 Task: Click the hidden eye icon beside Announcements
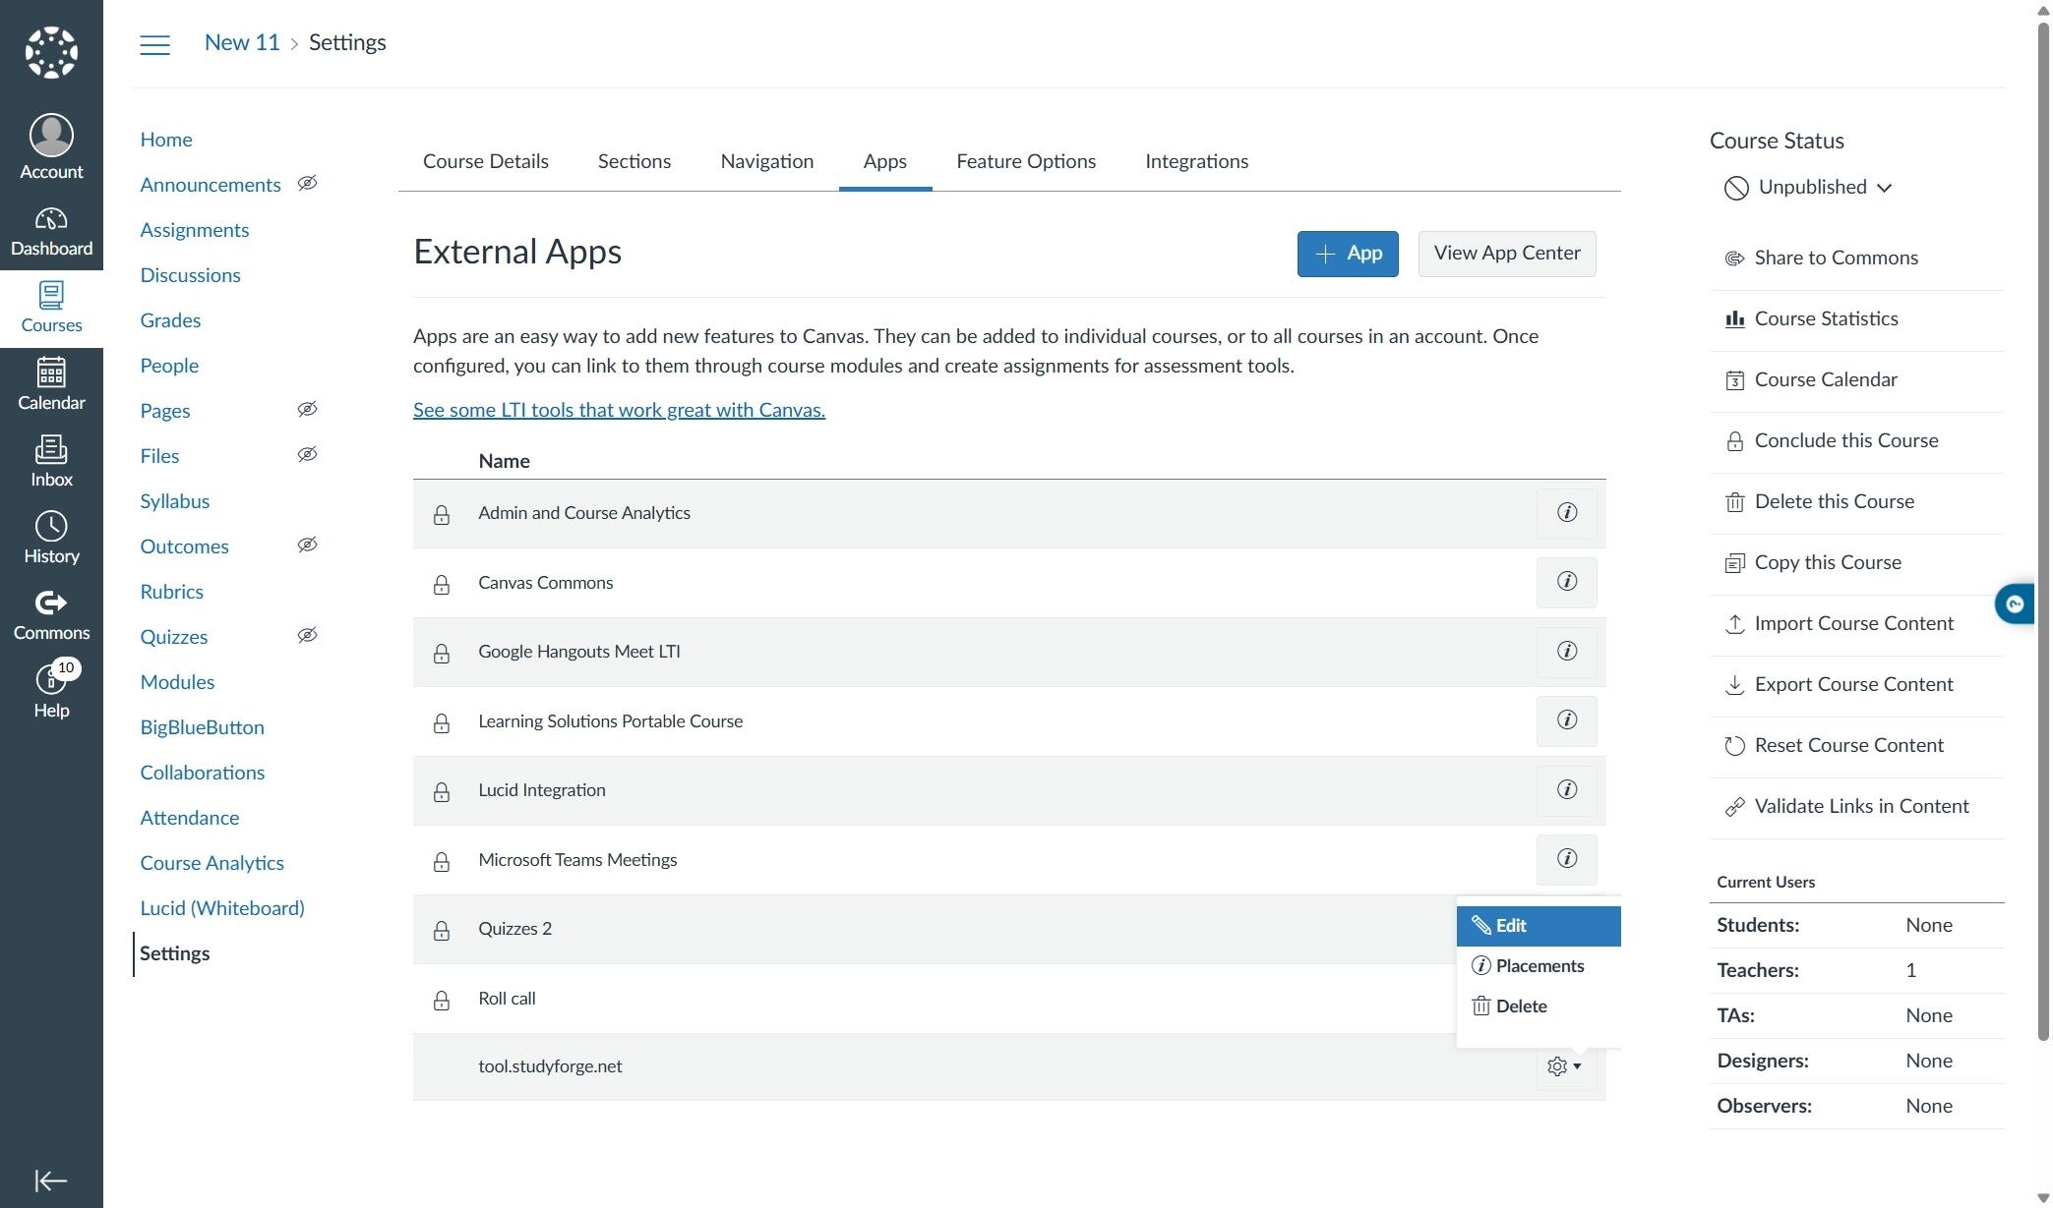(307, 184)
